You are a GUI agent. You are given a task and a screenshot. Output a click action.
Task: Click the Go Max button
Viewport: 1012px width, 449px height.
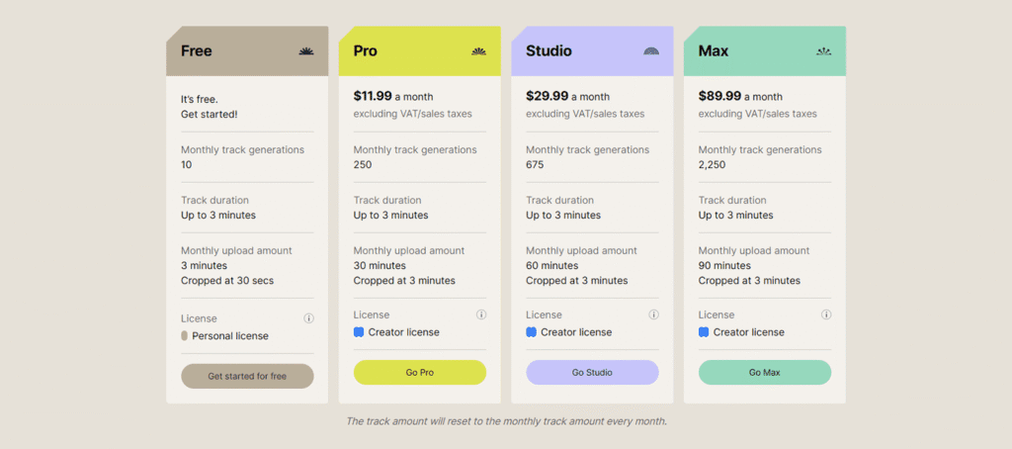pos(765,372)
